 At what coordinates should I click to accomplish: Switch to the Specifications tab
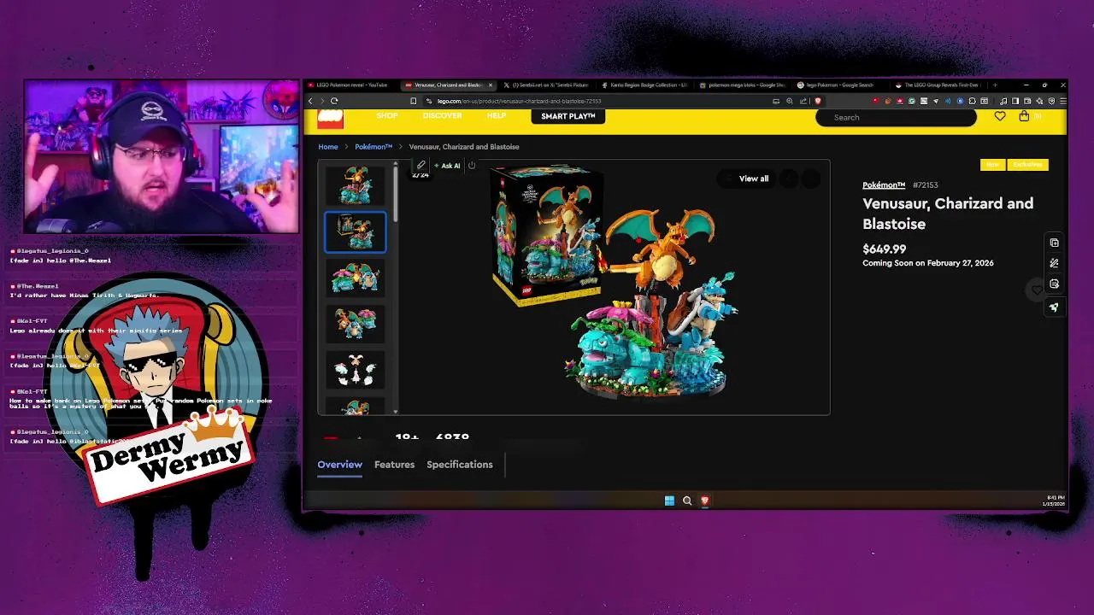460,465
